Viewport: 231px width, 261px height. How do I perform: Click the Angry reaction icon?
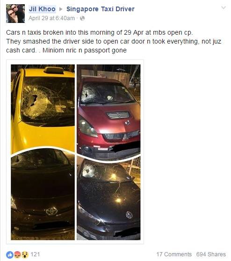tap(18, 255)
